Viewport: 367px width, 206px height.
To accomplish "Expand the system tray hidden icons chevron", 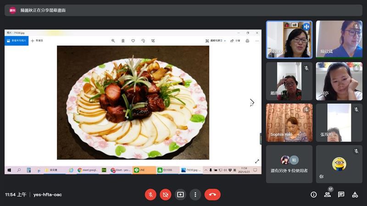I will [206, 170].
